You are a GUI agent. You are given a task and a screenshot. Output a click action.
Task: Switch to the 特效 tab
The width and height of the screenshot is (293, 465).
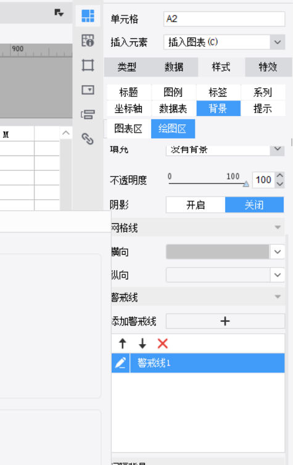pyautogui.click(x=268, y=67)
